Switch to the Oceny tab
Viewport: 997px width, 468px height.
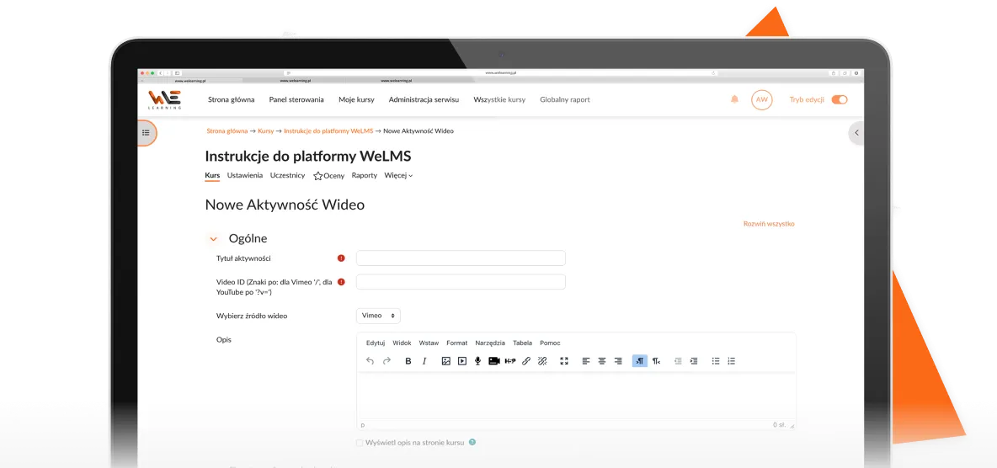pos(328,176)
